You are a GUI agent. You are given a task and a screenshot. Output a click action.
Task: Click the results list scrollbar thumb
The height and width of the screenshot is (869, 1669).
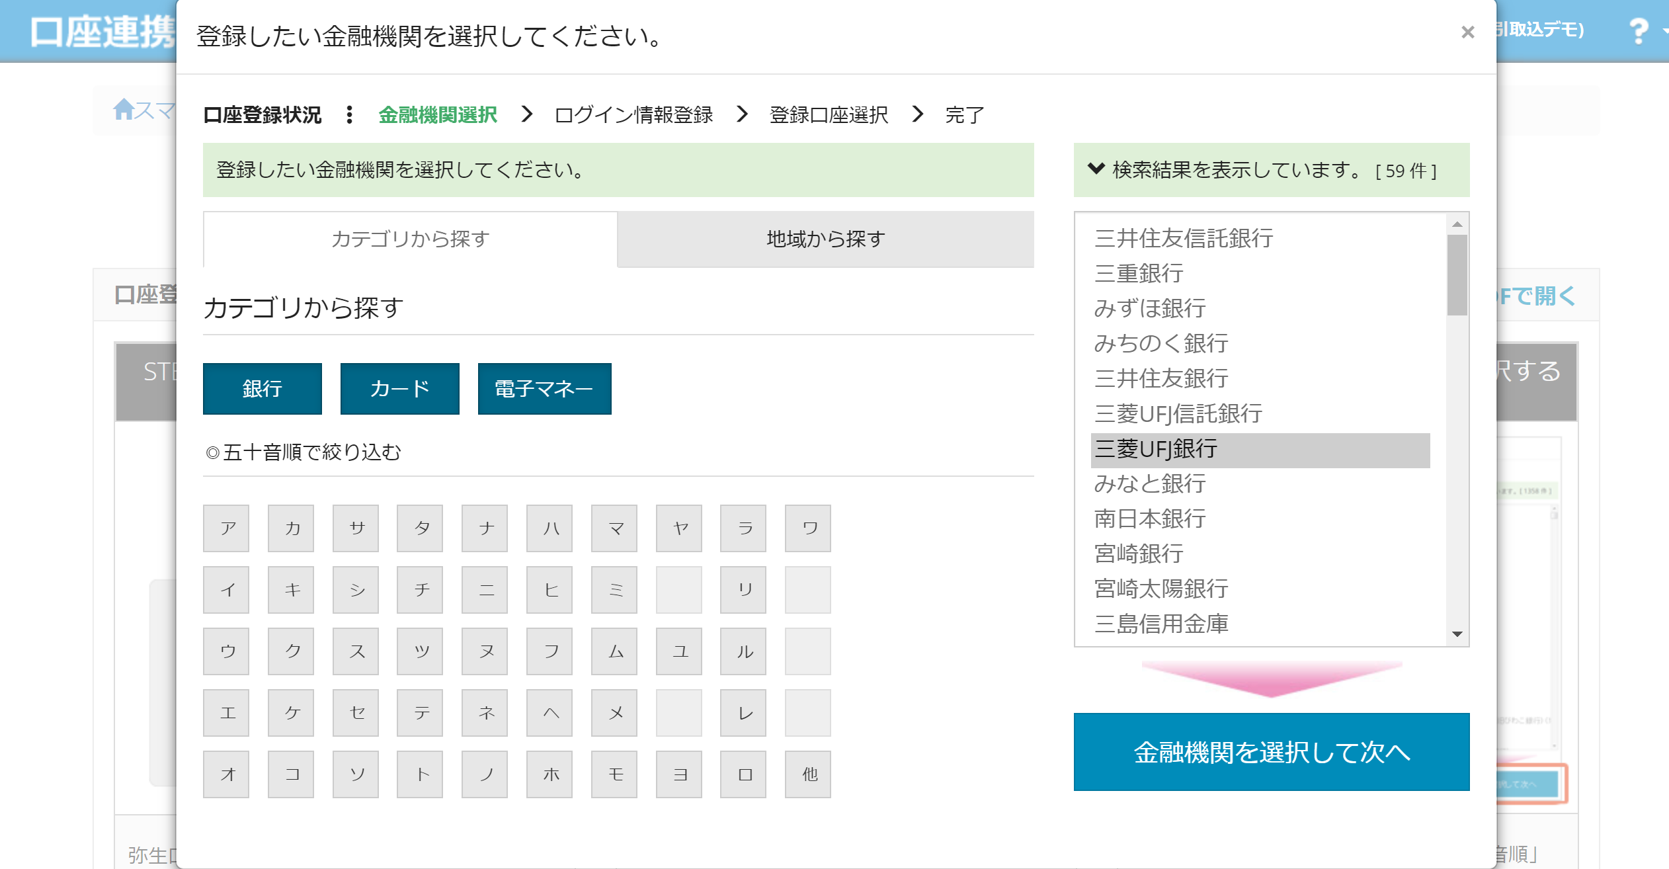tap(1457, 275)
